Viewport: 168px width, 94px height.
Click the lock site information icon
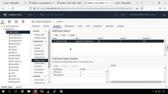click(x=34, y=8)
